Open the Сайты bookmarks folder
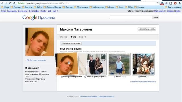The width and height of the screenshot is (182, 102). [38, 7]
